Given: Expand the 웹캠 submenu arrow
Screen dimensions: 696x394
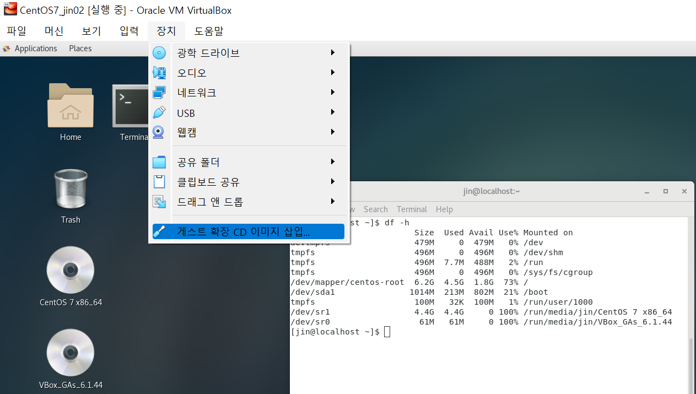Looking at the screenshot, I should pyautogui.click(x=333, y=132).
